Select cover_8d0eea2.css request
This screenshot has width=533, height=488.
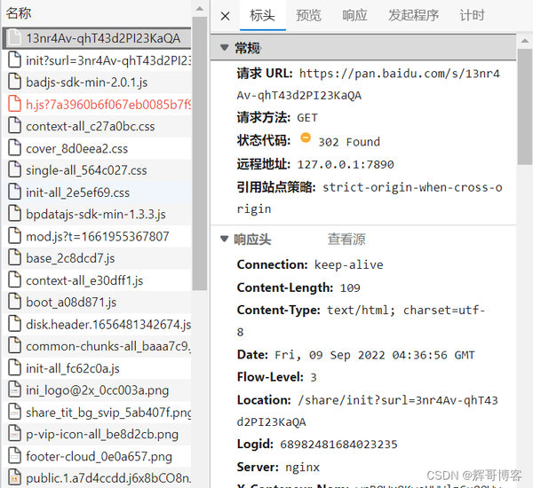pos(97,148)
